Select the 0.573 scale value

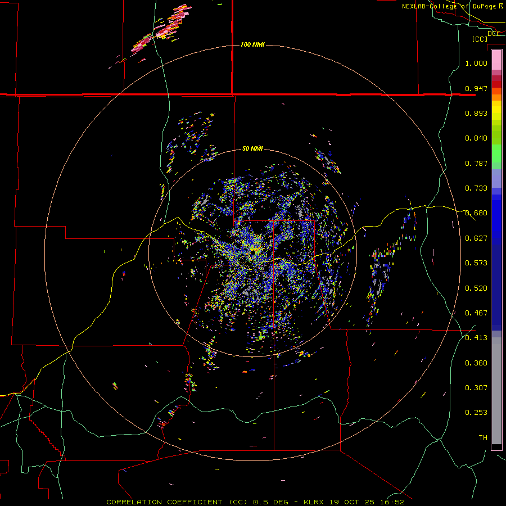[x=476, y=263]
